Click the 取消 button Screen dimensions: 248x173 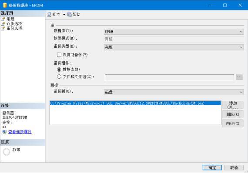point(234,168)
